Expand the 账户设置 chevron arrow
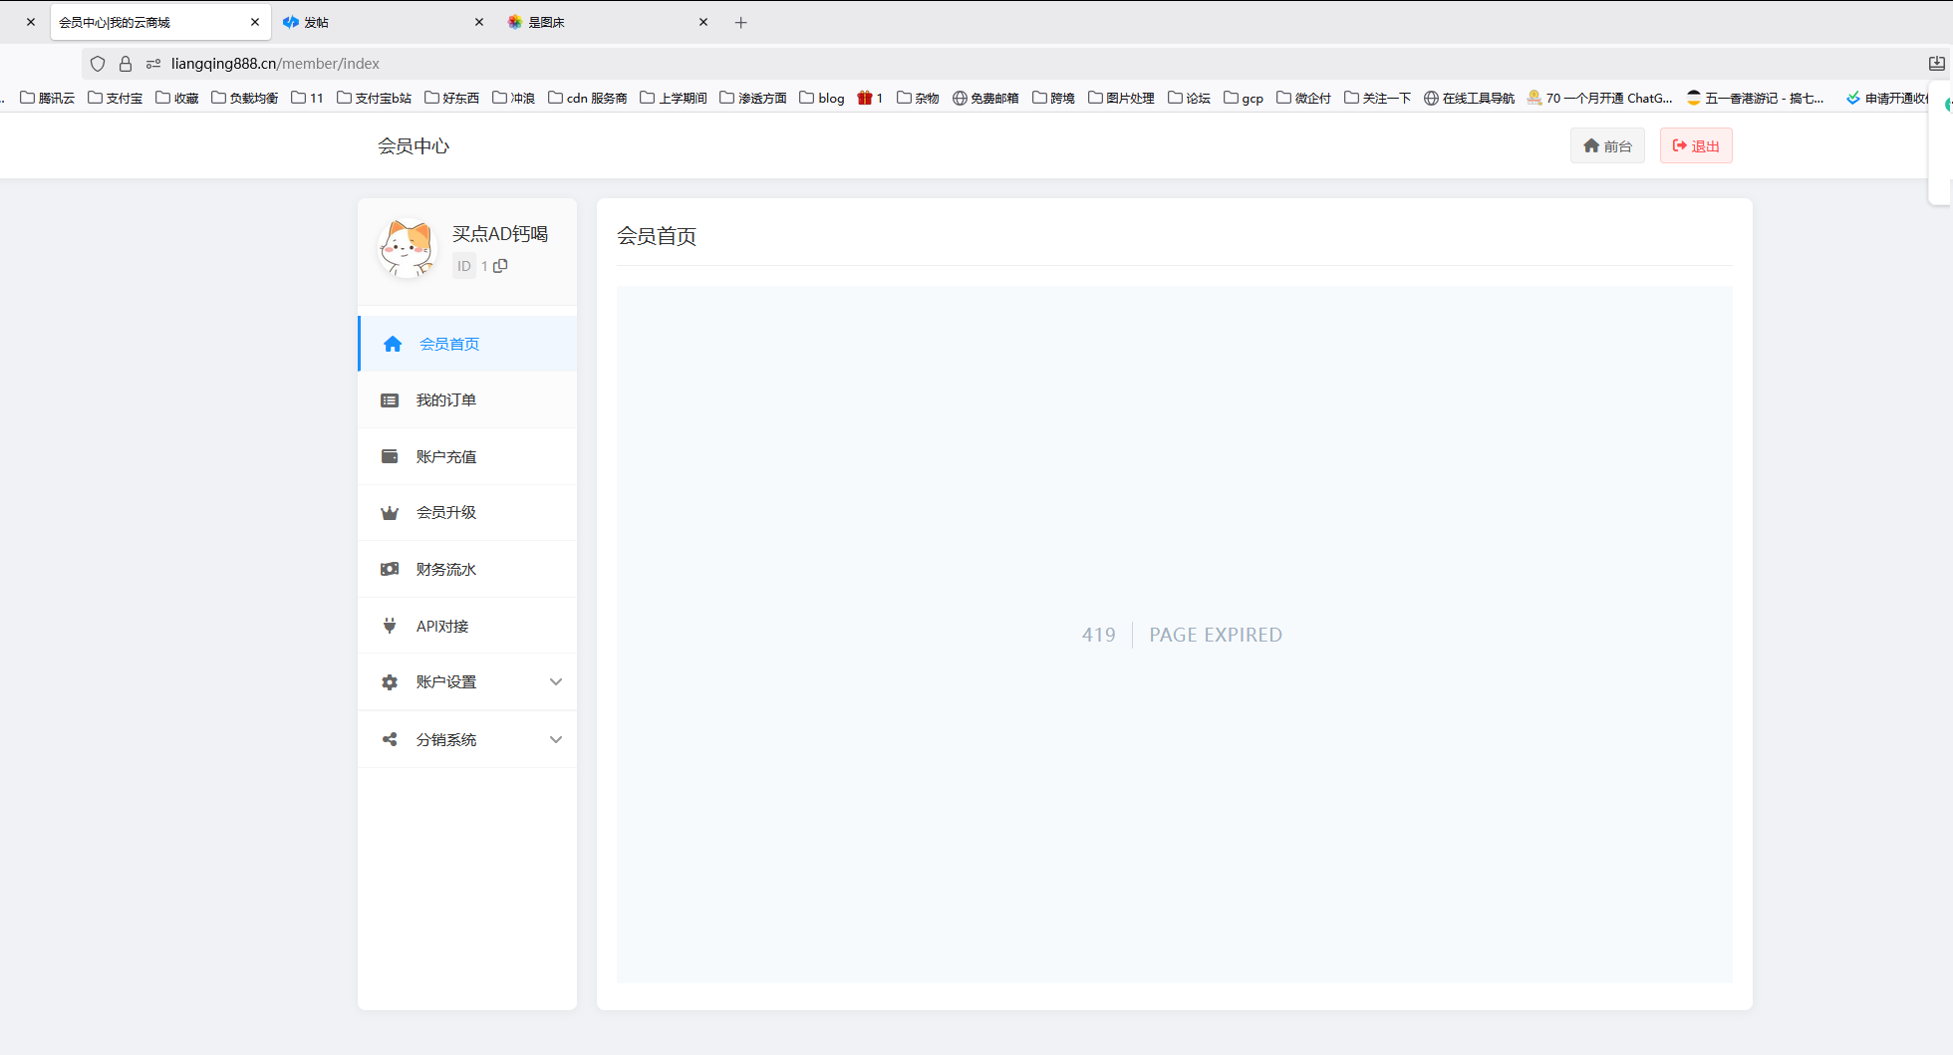The width and height of the screenshot is (1953, 1055). (556, 682)
